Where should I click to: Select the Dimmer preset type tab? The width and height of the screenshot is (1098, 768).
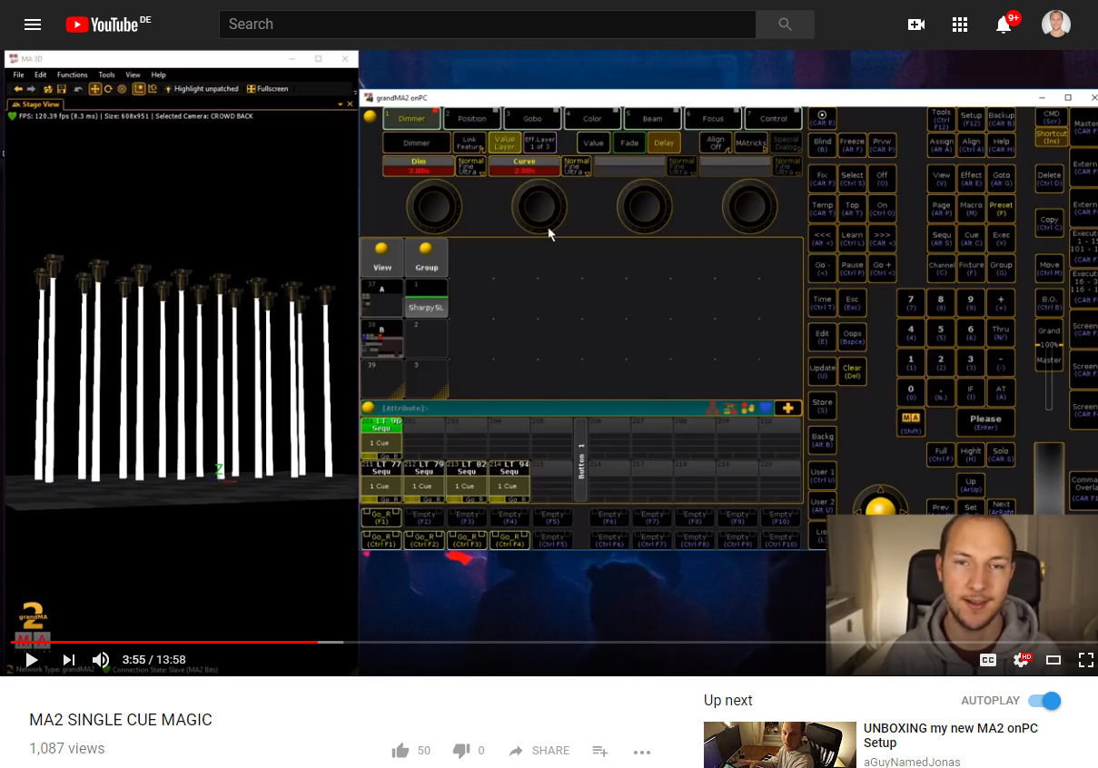click(x=411, y=118)
